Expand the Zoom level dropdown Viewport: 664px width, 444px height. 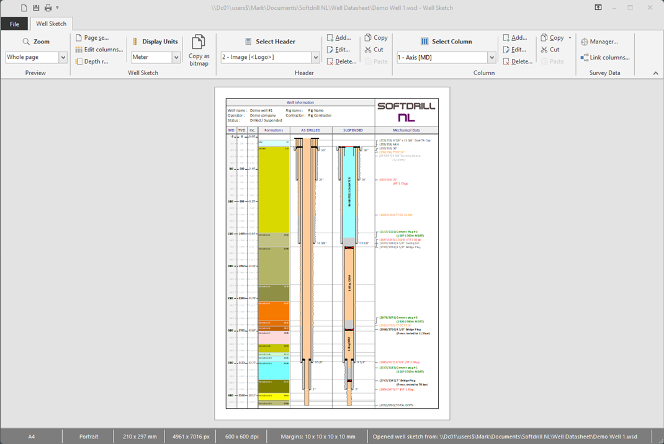(x=63, y=58)
